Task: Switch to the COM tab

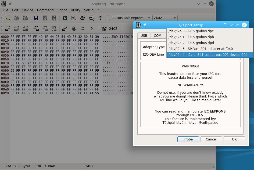Action: (158, 36)
